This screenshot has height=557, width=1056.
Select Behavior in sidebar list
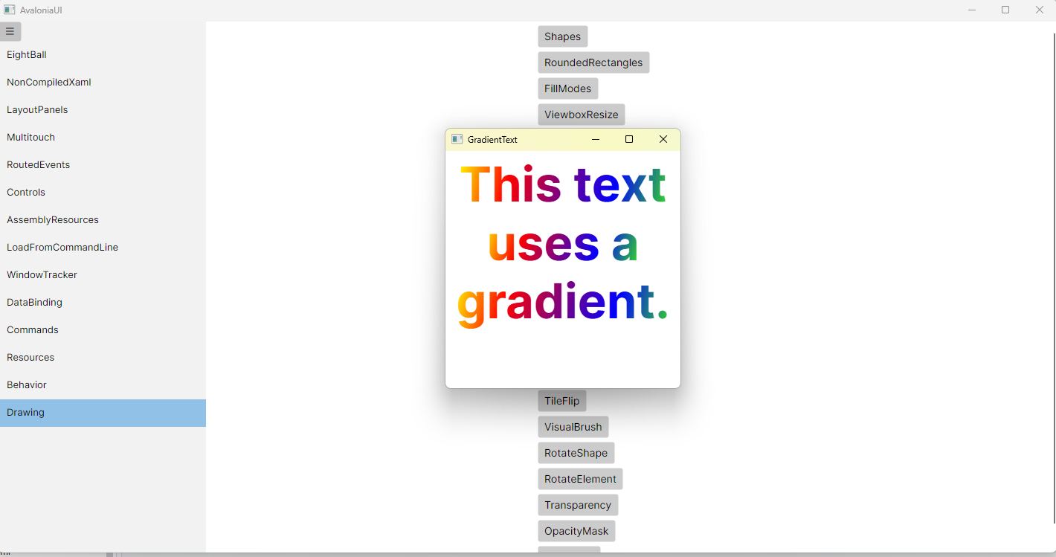(x=103, y=385)
